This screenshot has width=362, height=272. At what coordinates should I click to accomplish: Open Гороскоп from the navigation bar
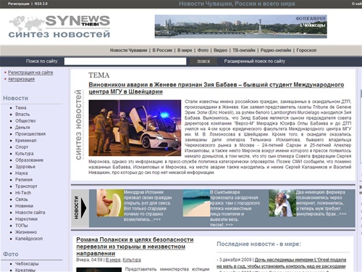click(306, 50)
